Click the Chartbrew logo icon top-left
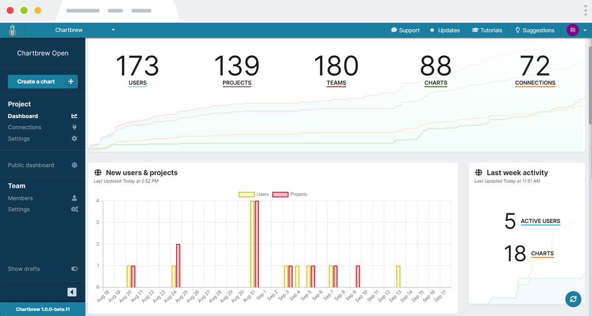Image resolution: width=592 pixels, height=316 pixels. tap(12, 30)
